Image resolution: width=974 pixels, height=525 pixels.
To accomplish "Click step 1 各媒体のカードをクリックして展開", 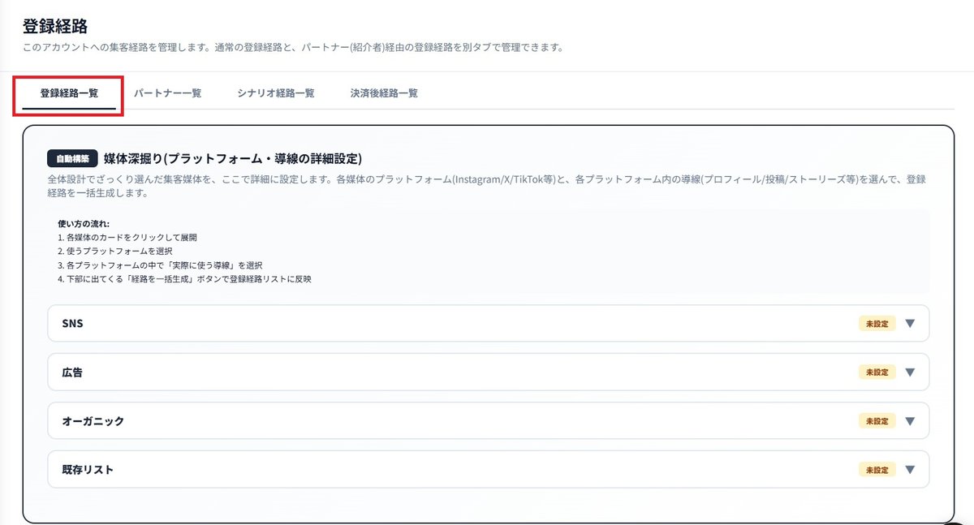I will [x=127, y=238].
